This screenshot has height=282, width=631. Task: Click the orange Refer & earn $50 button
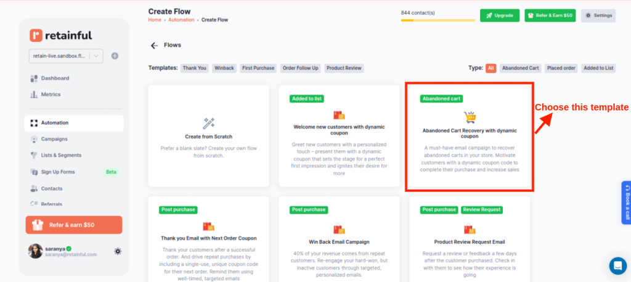74,225
